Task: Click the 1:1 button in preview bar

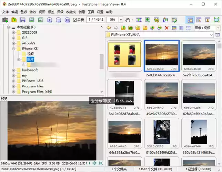Action: (88, 163)
